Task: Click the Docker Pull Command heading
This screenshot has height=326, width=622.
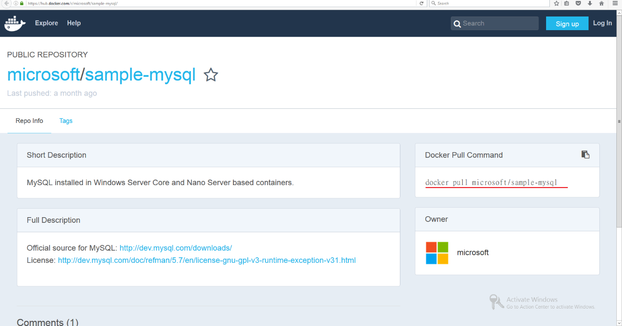Action: (464, 155)
